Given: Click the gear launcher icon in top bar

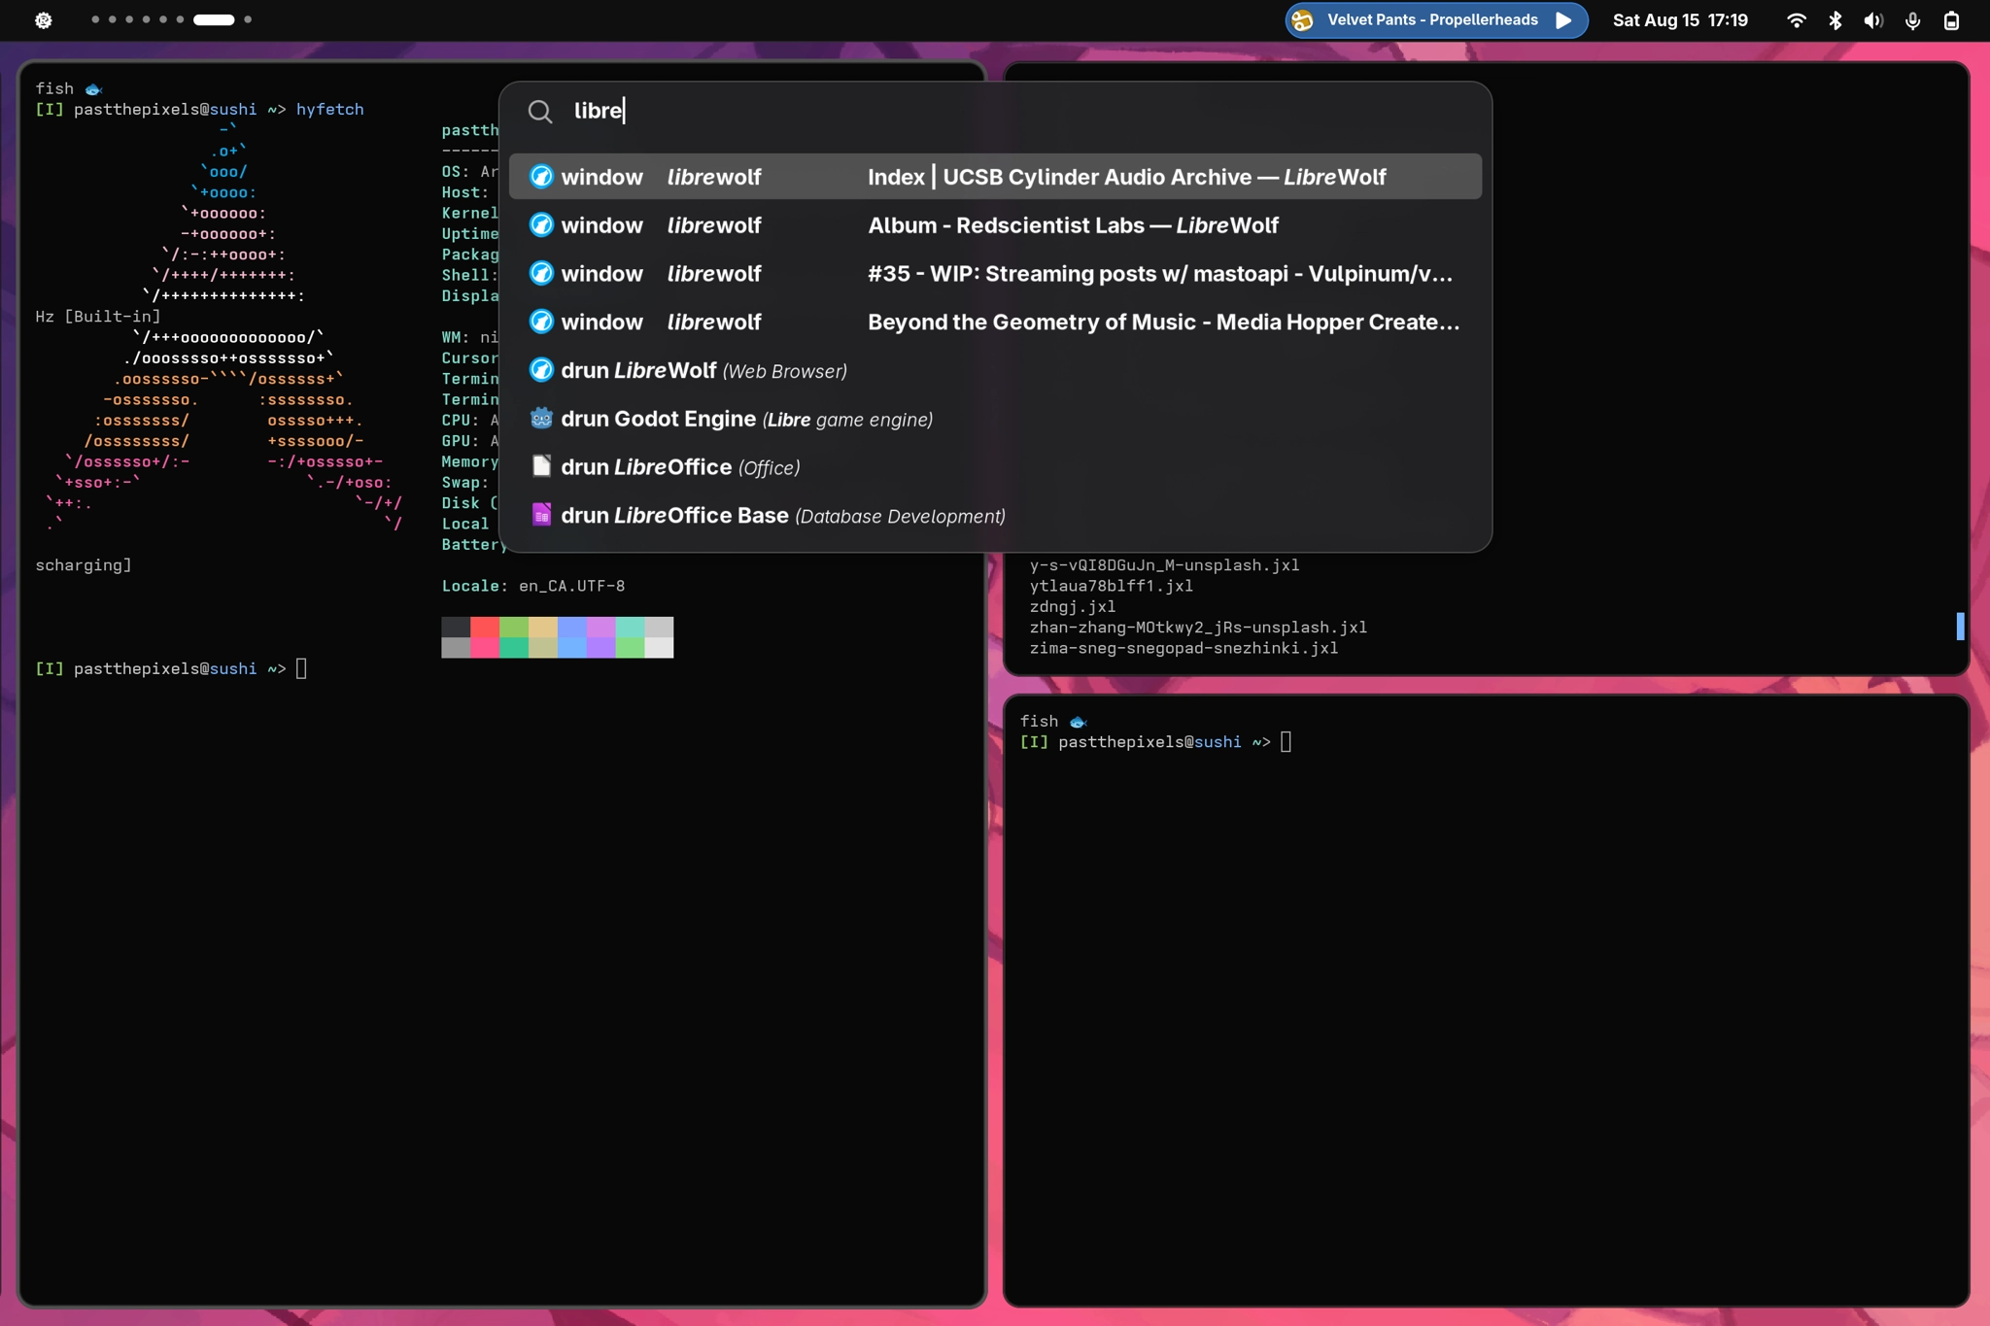Looking at the screenshot, I should coord(43,20).
